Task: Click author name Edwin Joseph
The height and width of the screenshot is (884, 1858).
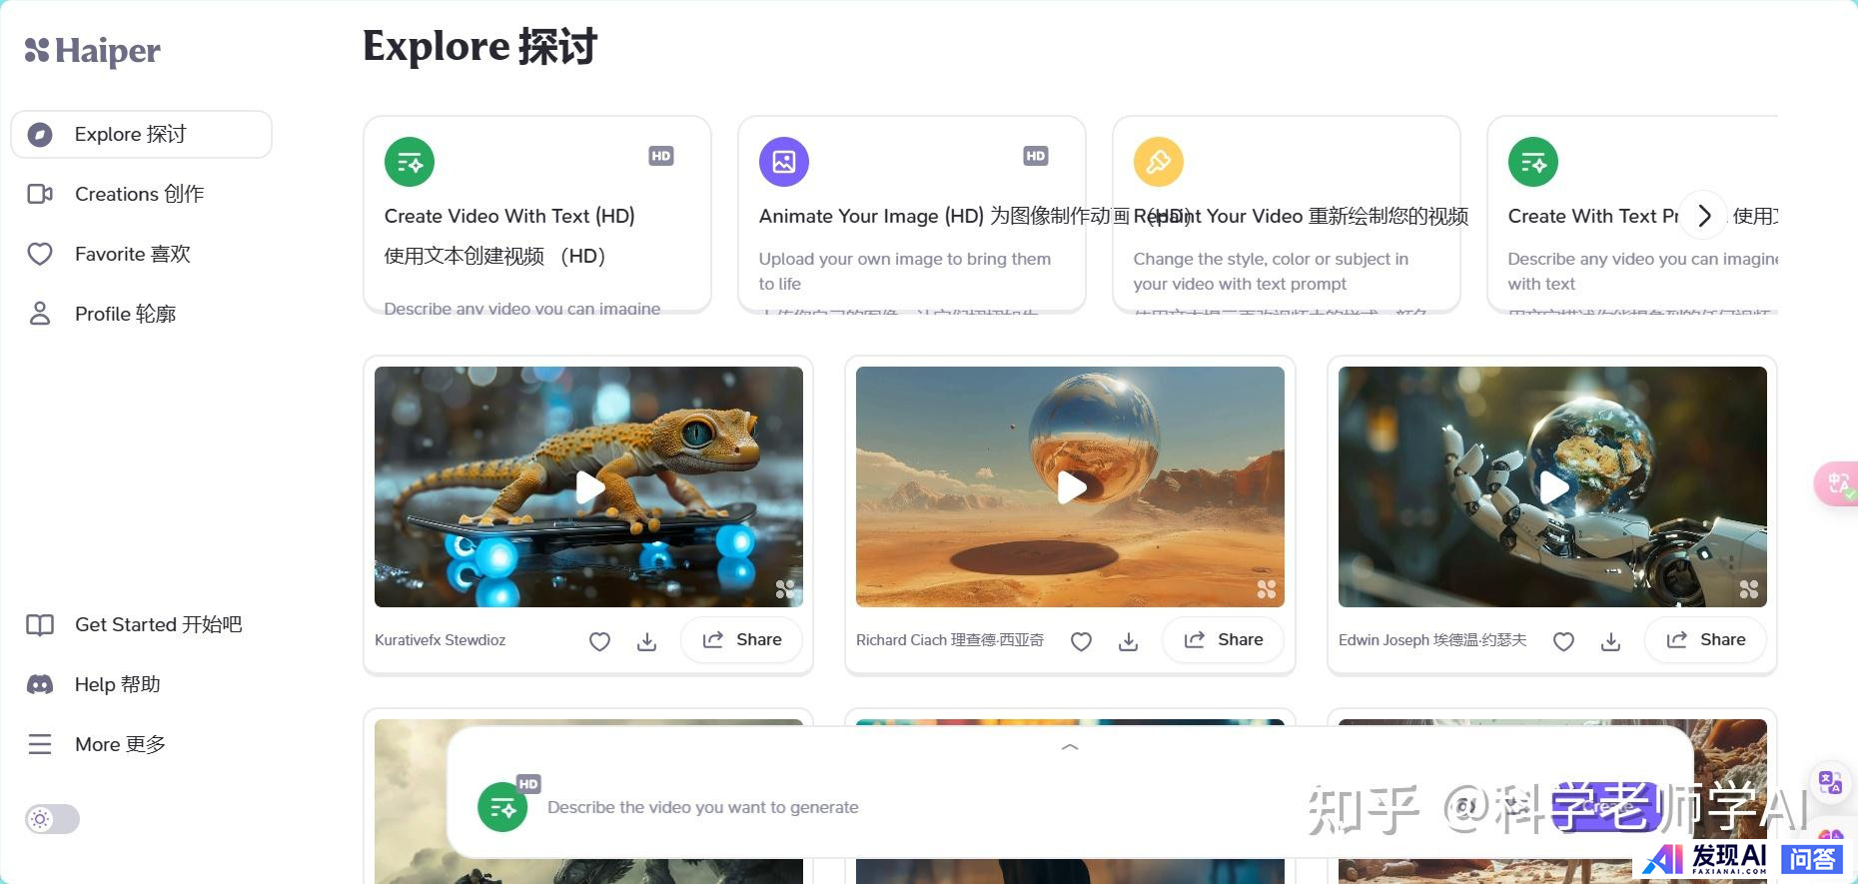Action: pyautogui.click(x=1432, y=640)
